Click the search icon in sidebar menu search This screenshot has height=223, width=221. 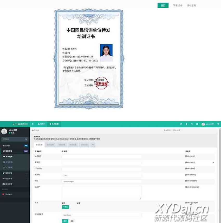pyautogui.click(x=26, y=139)
